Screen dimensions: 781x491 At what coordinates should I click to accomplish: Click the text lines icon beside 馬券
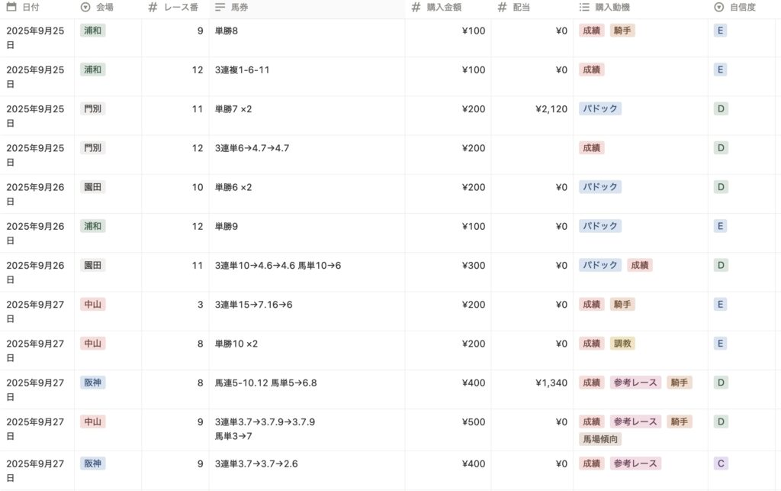pyautogui.click(x=220, y=8)
